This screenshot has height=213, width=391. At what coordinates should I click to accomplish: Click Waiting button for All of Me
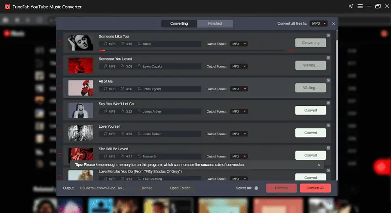click(310, 88)
